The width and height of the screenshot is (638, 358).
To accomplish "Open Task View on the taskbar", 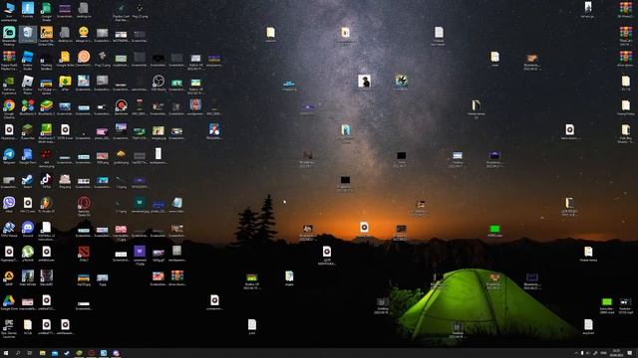I will pos(30,353).
